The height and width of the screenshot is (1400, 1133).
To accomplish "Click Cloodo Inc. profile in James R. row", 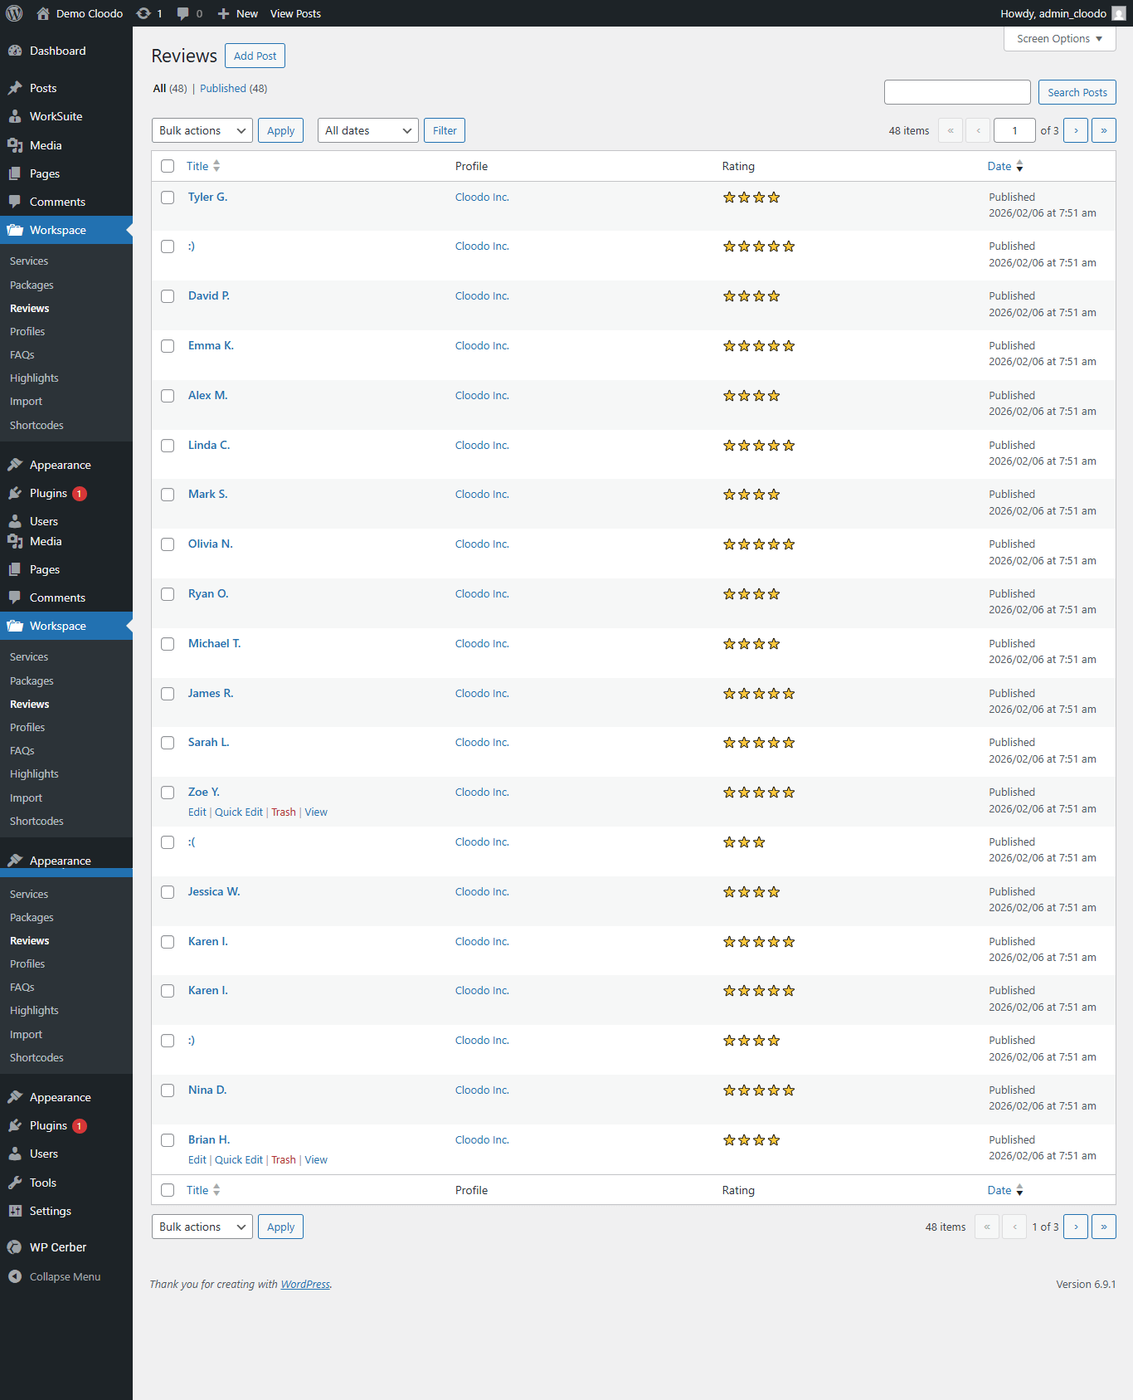I will click(x=482, y=694).
